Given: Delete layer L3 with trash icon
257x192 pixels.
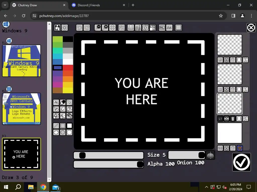Looking at the screenshot, I should (x=233, y=60).
